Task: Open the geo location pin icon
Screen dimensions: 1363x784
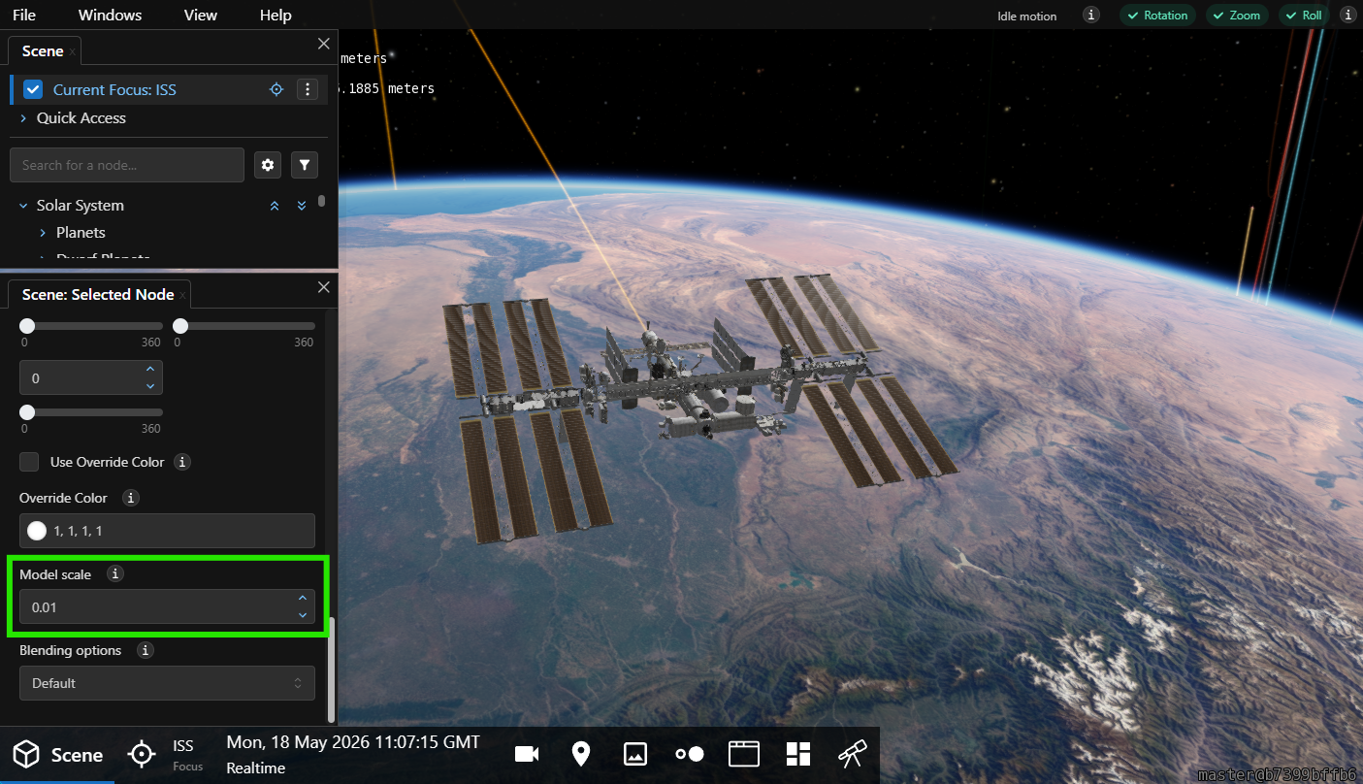Action: tap(581, 754)
